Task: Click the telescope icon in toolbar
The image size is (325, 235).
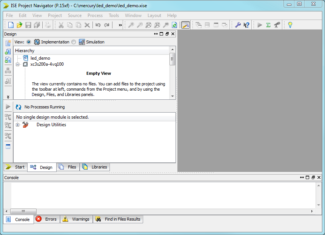Action: click(277, 25)
